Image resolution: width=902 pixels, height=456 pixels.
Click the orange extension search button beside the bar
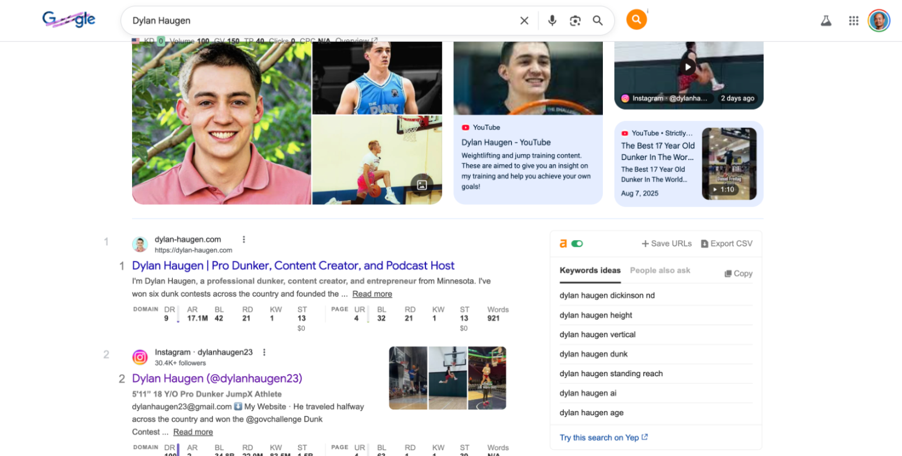pyautogui.click(x=636, y=19)
